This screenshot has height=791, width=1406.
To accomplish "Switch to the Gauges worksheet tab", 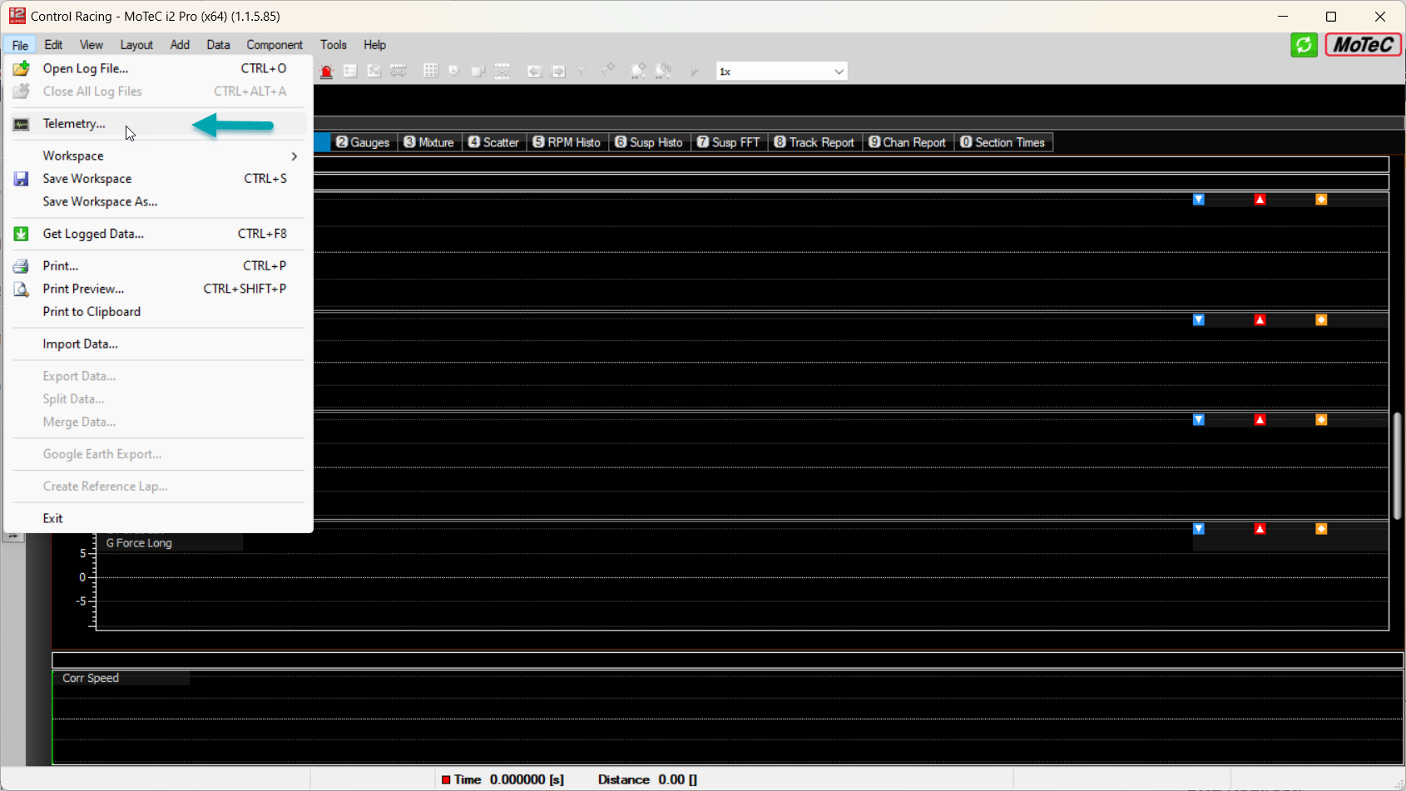I will (x=364, y=142).
